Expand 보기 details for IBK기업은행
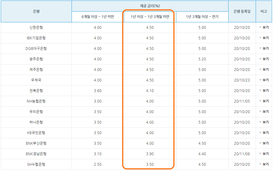 tap(264, 38)
